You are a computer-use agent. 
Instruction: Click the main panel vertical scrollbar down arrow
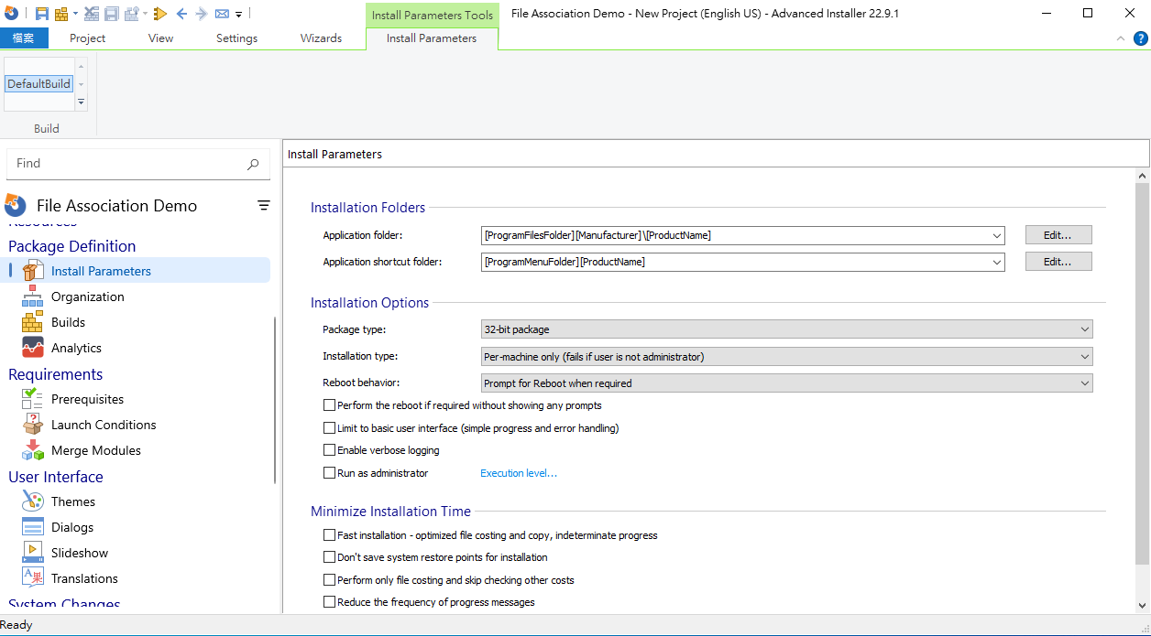pyautogui.click(x=1142, y=606)
